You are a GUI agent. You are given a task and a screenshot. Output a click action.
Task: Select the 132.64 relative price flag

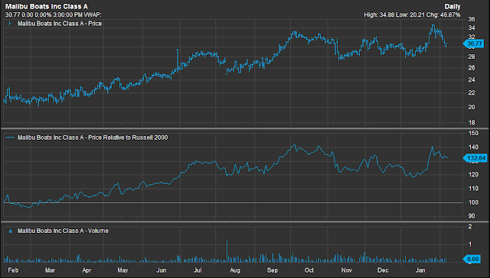(475, 158)
